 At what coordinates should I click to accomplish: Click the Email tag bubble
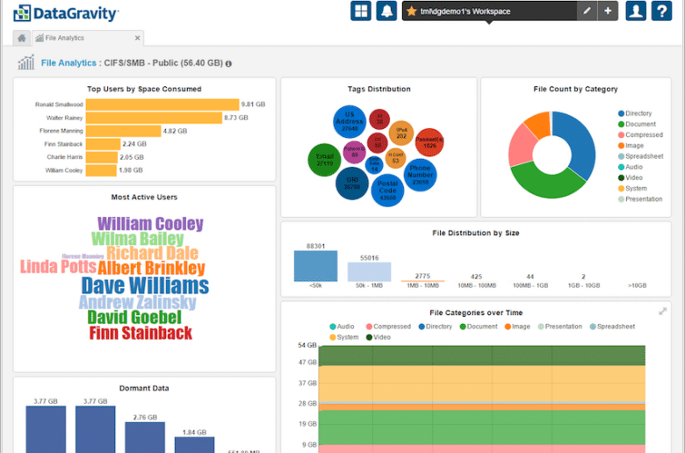tap(324, 160)
